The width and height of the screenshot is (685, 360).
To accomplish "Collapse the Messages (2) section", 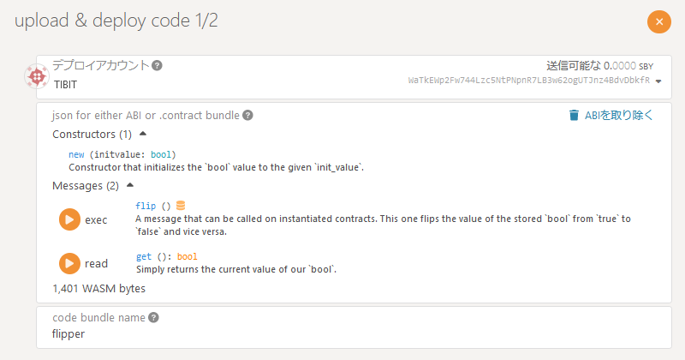I will click(131, 185).
